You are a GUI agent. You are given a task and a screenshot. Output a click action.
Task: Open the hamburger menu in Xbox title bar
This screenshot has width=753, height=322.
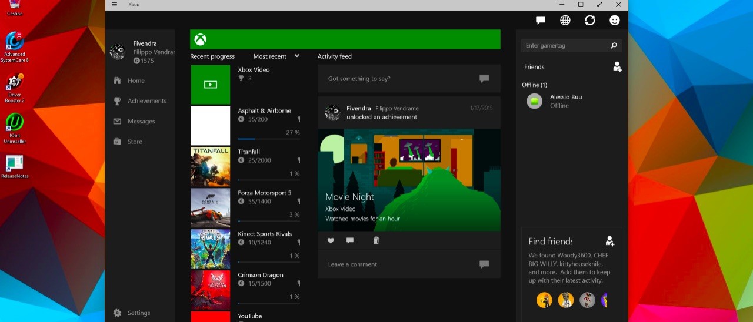click(x=114, y=4)
